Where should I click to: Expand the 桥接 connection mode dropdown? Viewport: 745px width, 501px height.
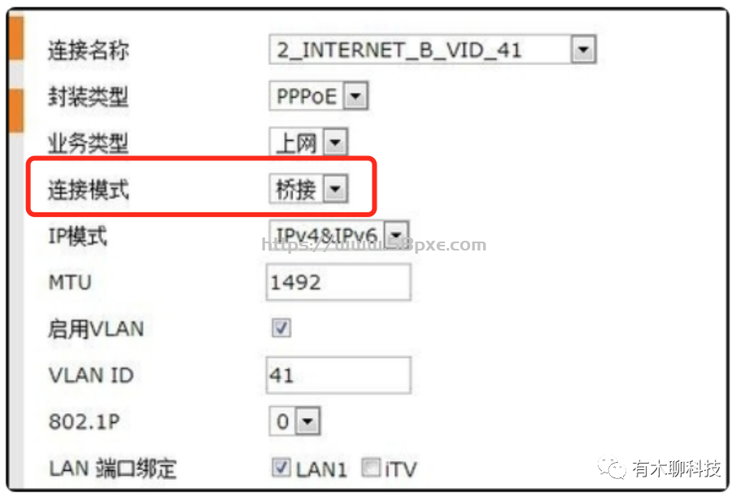click(x=335, y=189)
